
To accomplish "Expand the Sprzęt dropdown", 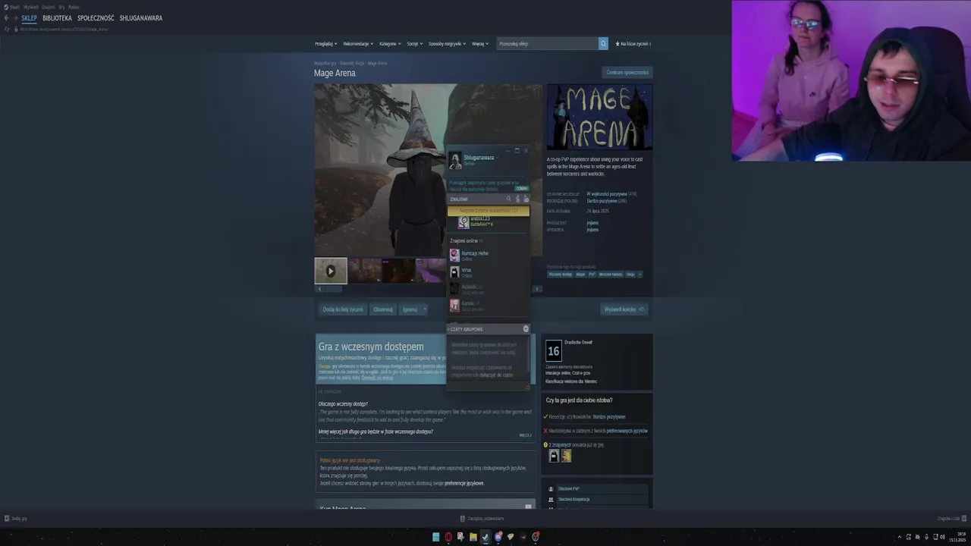I will 414,44.
